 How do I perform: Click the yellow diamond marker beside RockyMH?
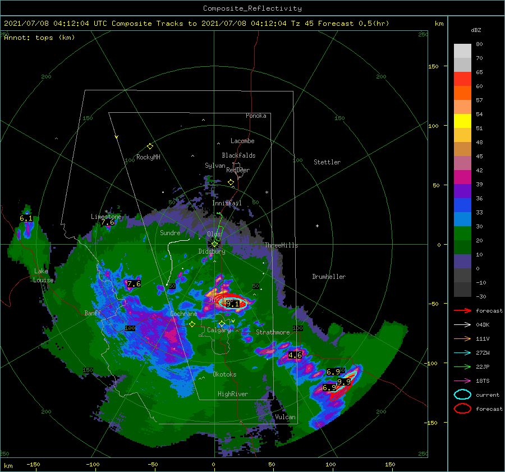click(150, 146)
